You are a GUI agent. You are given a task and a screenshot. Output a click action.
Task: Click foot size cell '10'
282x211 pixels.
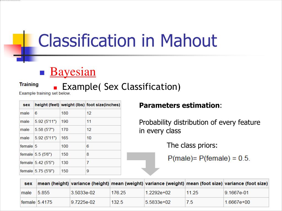103,138
